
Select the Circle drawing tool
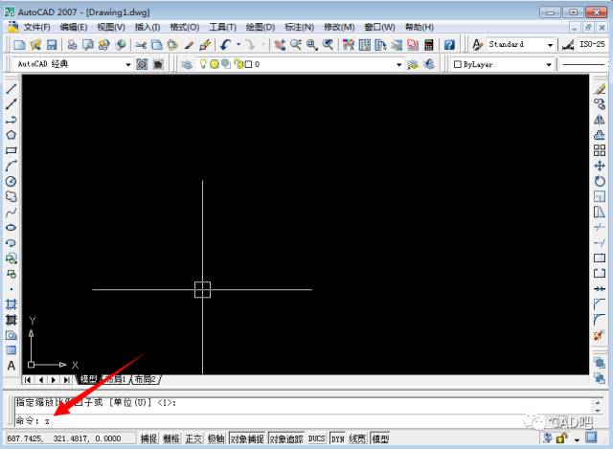(11, 181)
